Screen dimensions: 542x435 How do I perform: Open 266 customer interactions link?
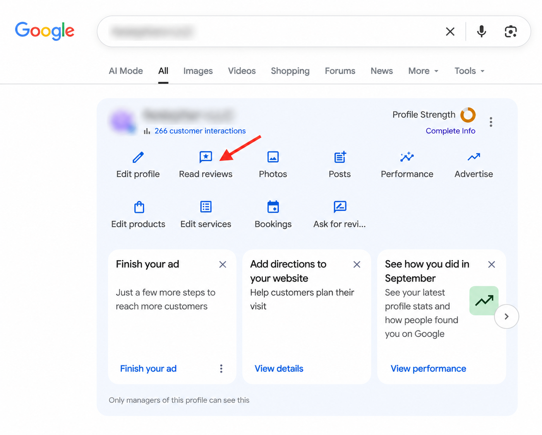click(x=200, y=131)
